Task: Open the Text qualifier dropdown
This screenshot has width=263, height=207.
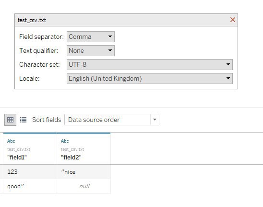Action: coord(91,50)
